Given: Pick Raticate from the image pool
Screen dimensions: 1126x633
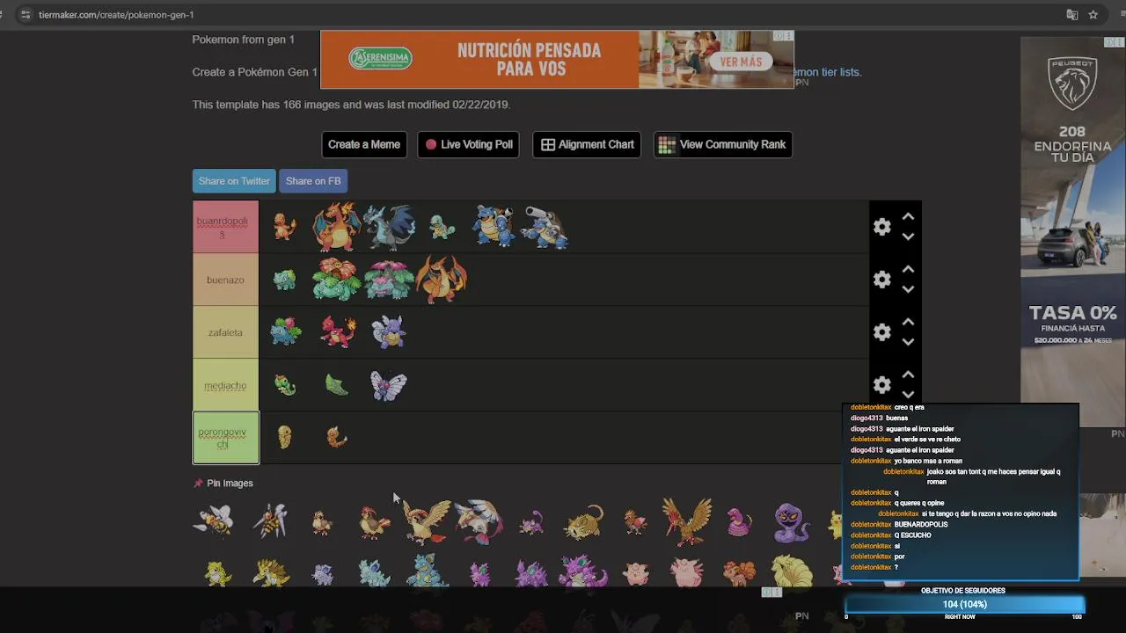Looking at the screenshot, I should coord(584,521).
